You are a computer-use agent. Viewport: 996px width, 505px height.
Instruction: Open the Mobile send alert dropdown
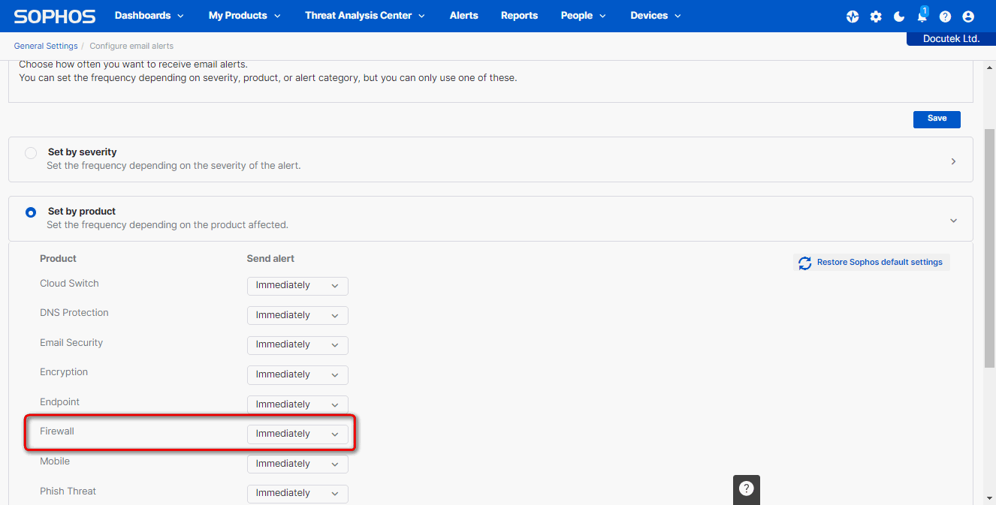tap(297, 464)
